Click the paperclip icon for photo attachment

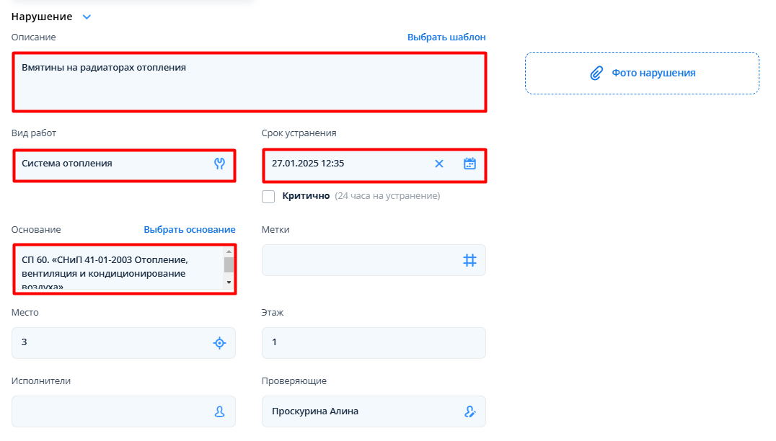[596, 73]
